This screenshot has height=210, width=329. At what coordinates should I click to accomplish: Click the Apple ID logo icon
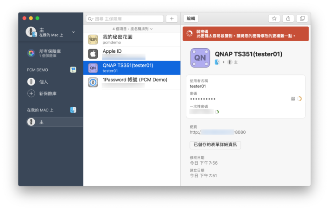tap(93, 54)
